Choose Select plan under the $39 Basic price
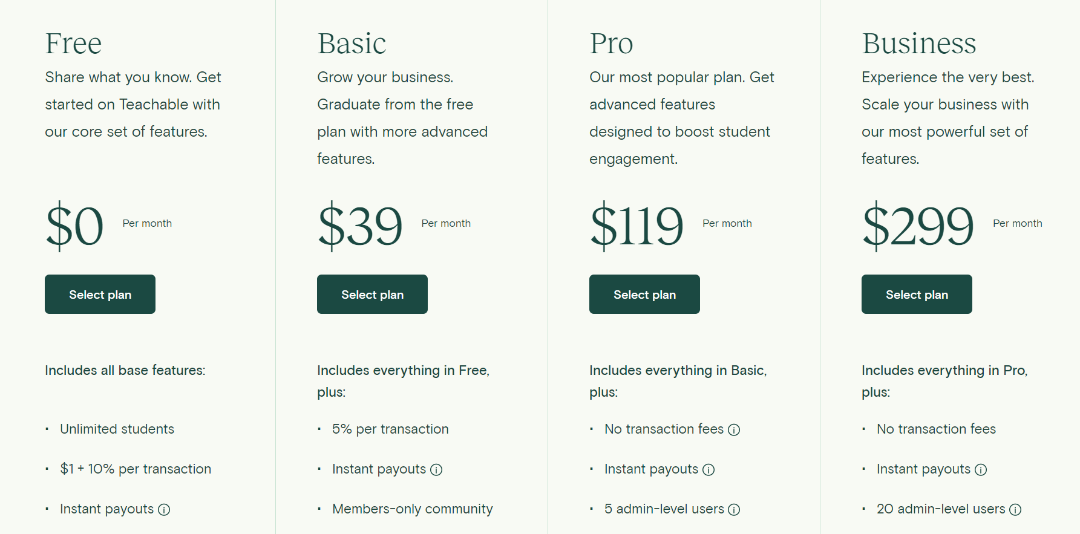This screenshot has width=1080, height=534. tap(372, 295)
